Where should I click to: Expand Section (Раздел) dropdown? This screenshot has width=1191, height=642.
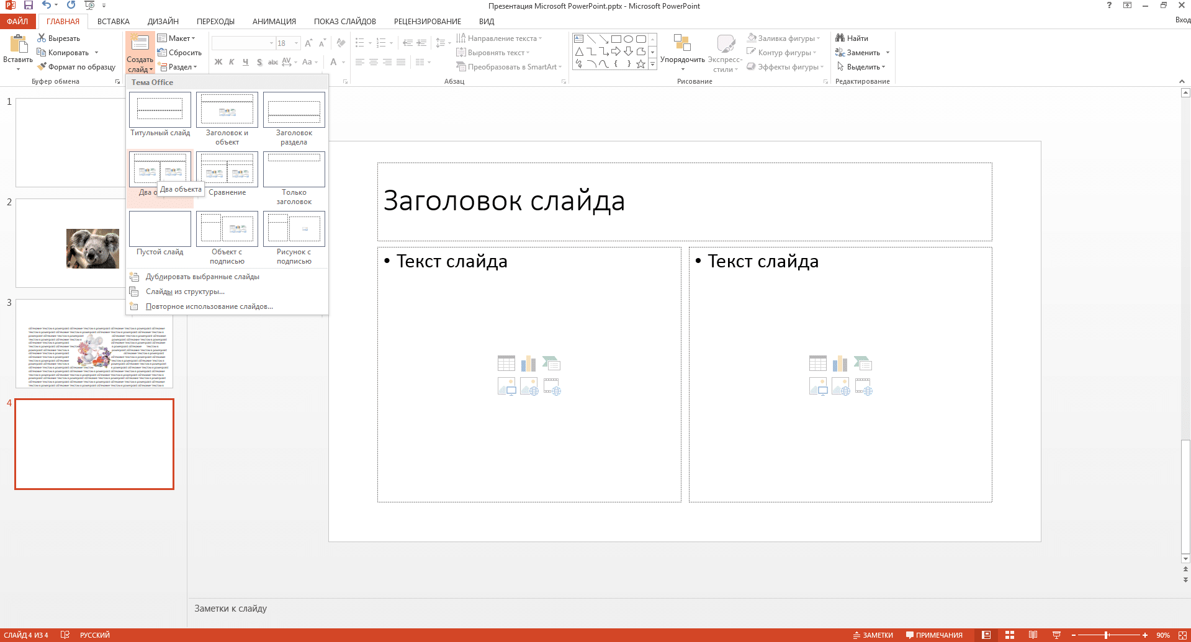point(178,67)
